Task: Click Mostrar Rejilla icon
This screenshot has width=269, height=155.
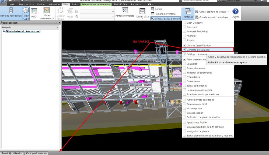Action: tap(61, 10)
